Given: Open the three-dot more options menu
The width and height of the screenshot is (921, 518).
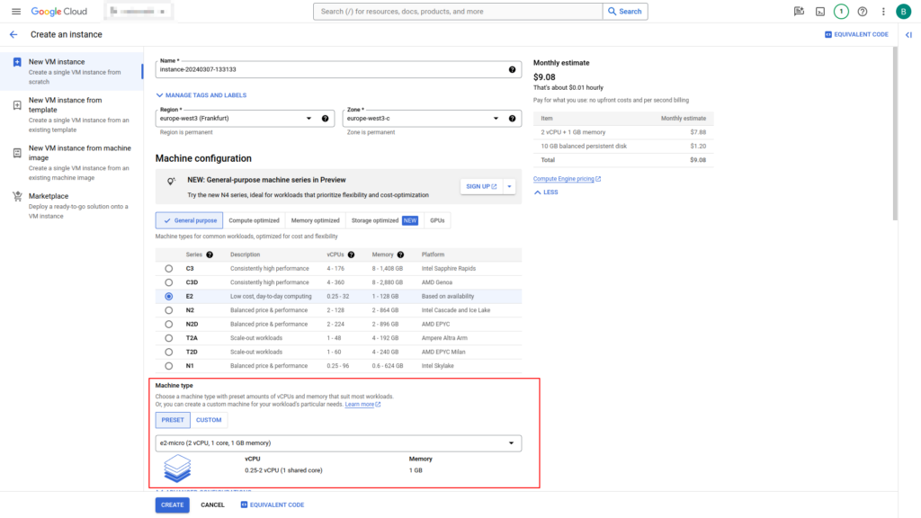Looking at the screenshot, I should 883,12.
